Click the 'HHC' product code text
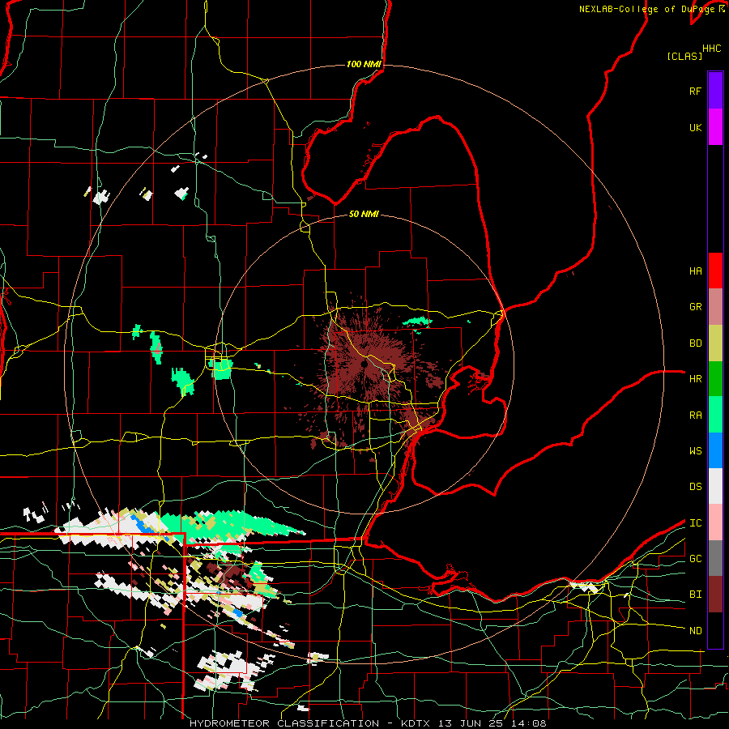Image resolution: width=729 pixels, height=729 pixels. click(711, 49)
